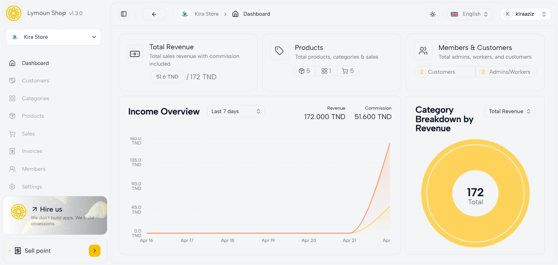Screen dimensions: 558x265
Task: Click the Sales cart icon in sidebar
Action: pyautogui.click(x=12, y=134)
